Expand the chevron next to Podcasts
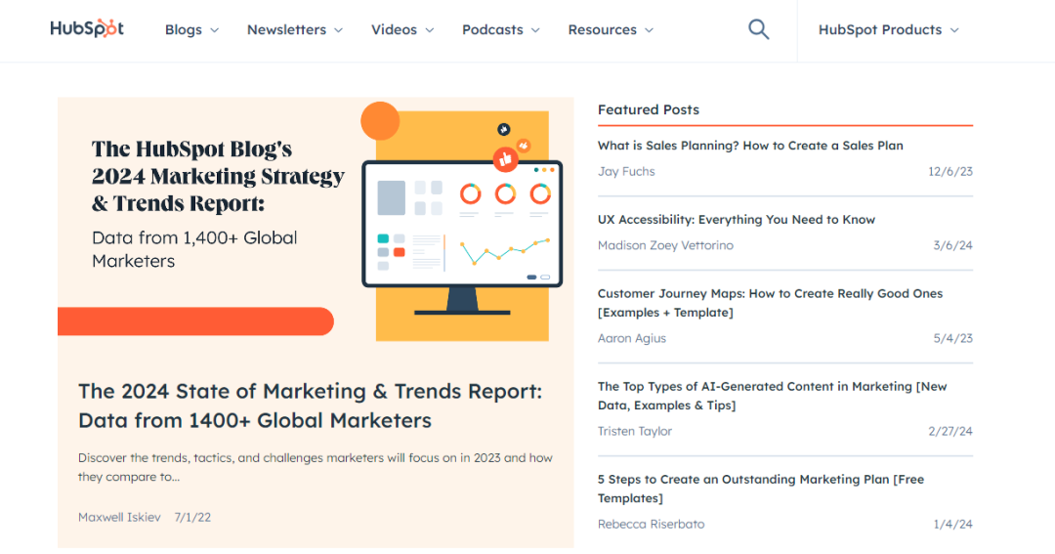Viewport: 1055px width, 554px height. pyautogui.click(x=535, y=30)
